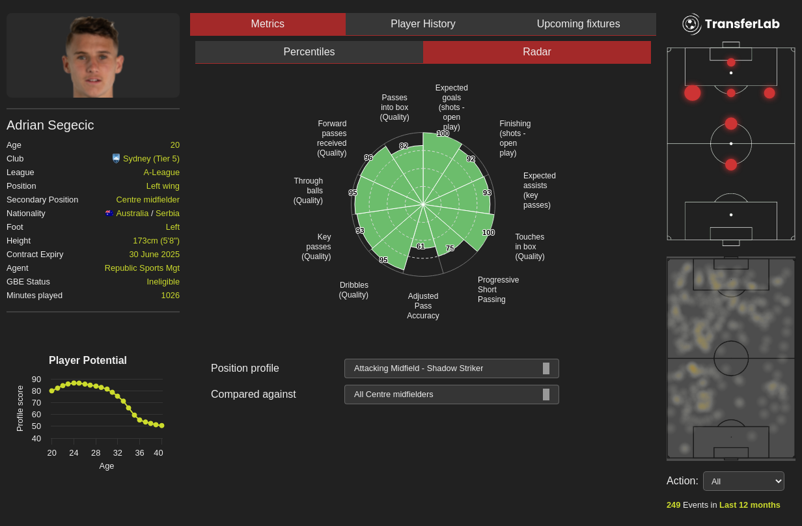Click the TransferLab logo icon
Screen dimensions: 802x526
(x=691, y=24)
